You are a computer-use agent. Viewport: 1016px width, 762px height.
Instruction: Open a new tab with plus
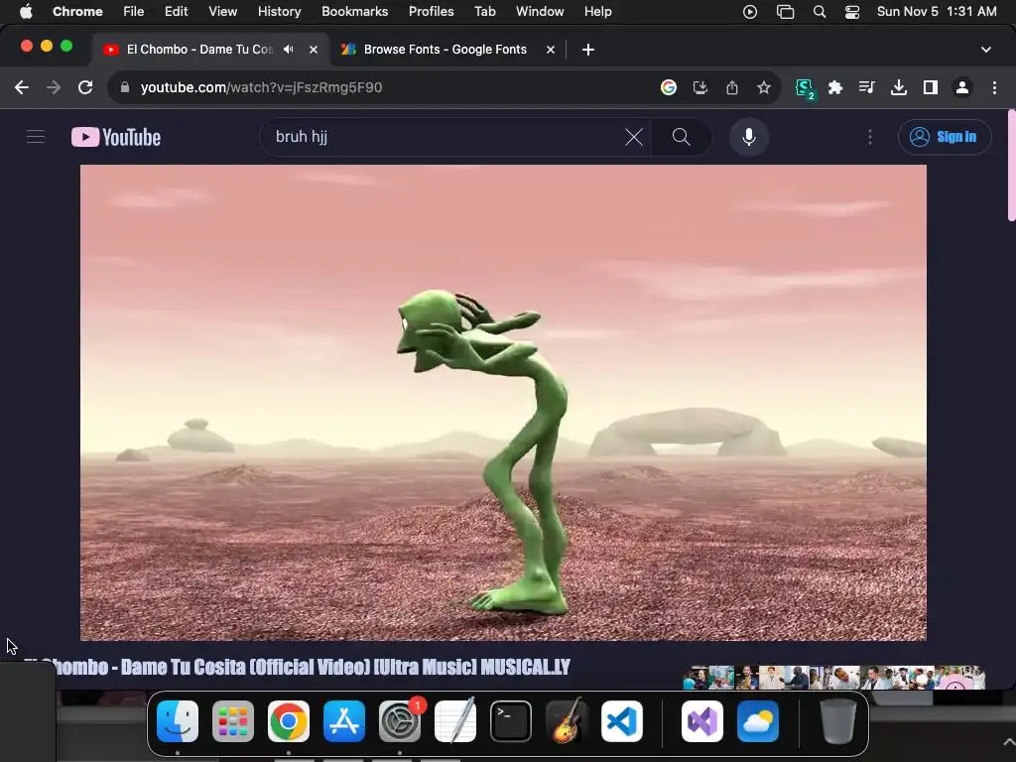tap(588, 50)
